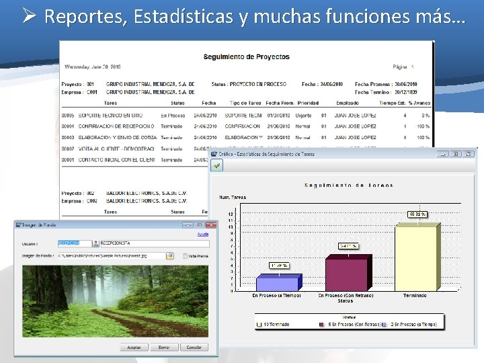
Task: Click the "CONTACTO INICIAL CON EL CLIENT" task row
Action: 134,160
